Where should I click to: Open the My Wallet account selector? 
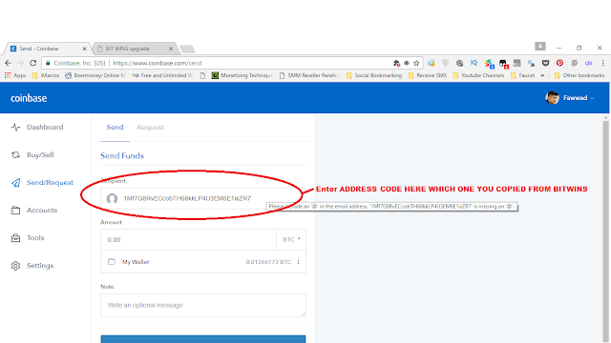click(x=203, y=262)
